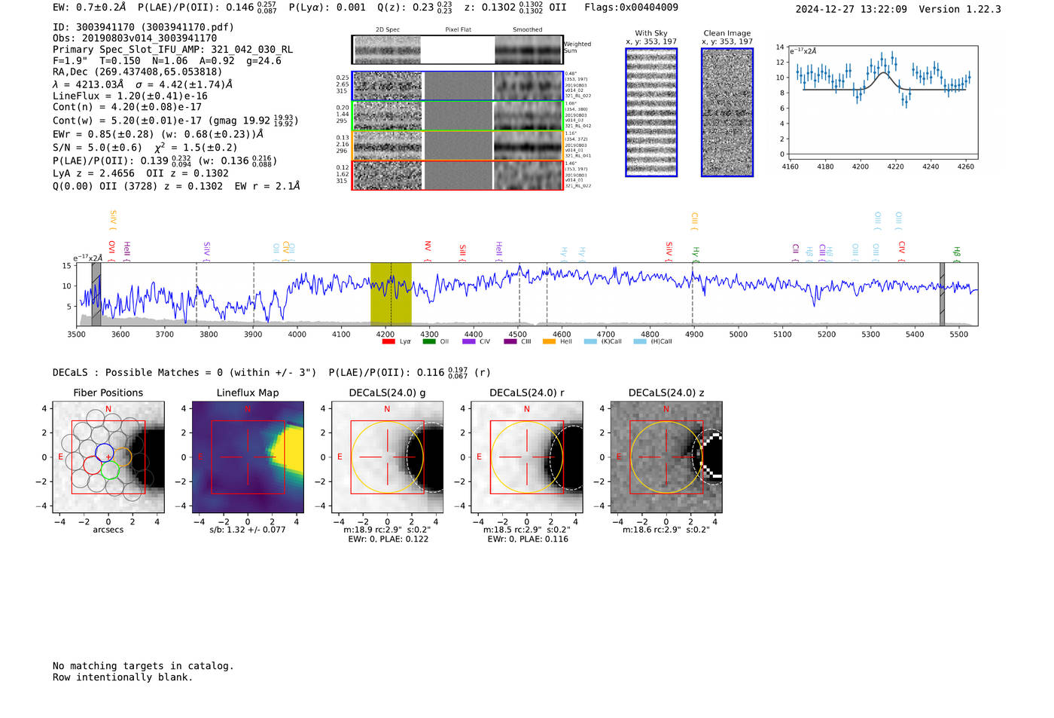The height and width of the screenshot is (718, 1054).
Task: Open the red-framed fiber 2D spec cutout
Action: [387, 175]
